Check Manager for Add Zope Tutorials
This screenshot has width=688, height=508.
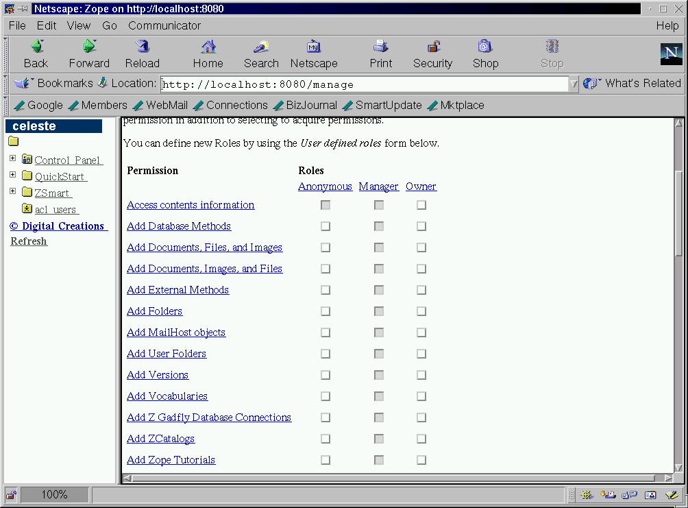coord(379,460)
